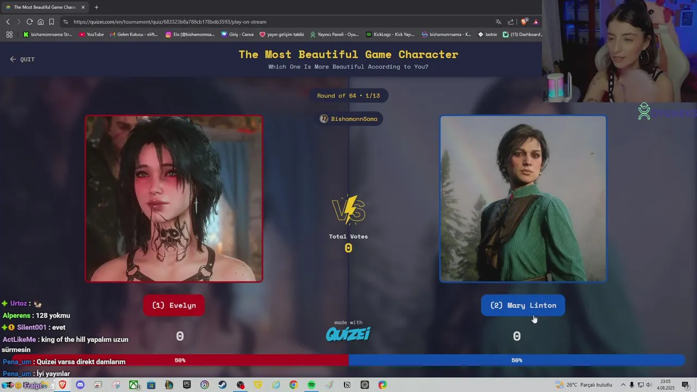Viewport: 697px width, 392px height.
Task: Open Gelen Kutusu Gmail bookmark
Action: pos(134,34)
